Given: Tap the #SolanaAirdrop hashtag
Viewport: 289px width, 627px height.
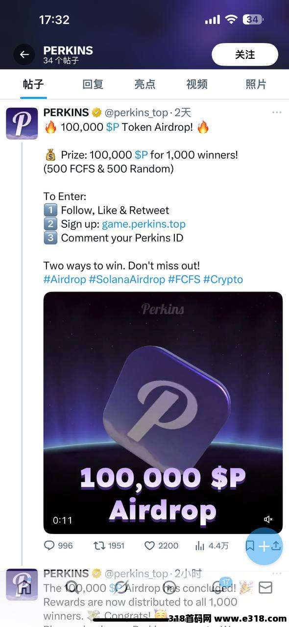Looking at the screenshot, I should (x=127, y=279).
